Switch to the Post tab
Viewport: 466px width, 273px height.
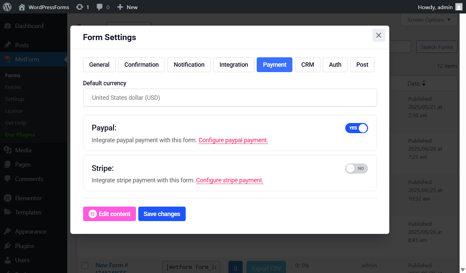[362, 65]
